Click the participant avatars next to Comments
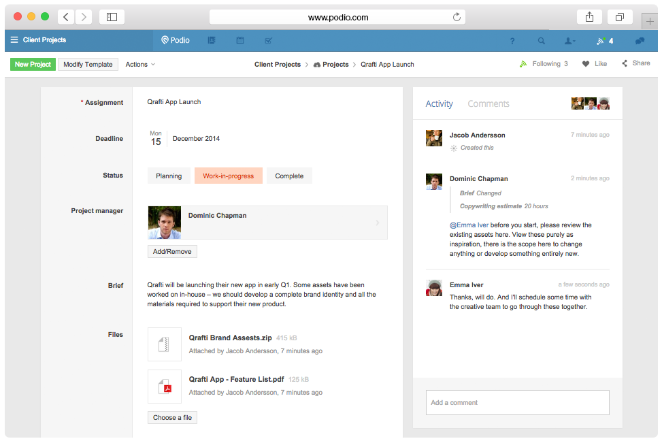This screenshot has height=441, width=662. [x=591, y=103]
